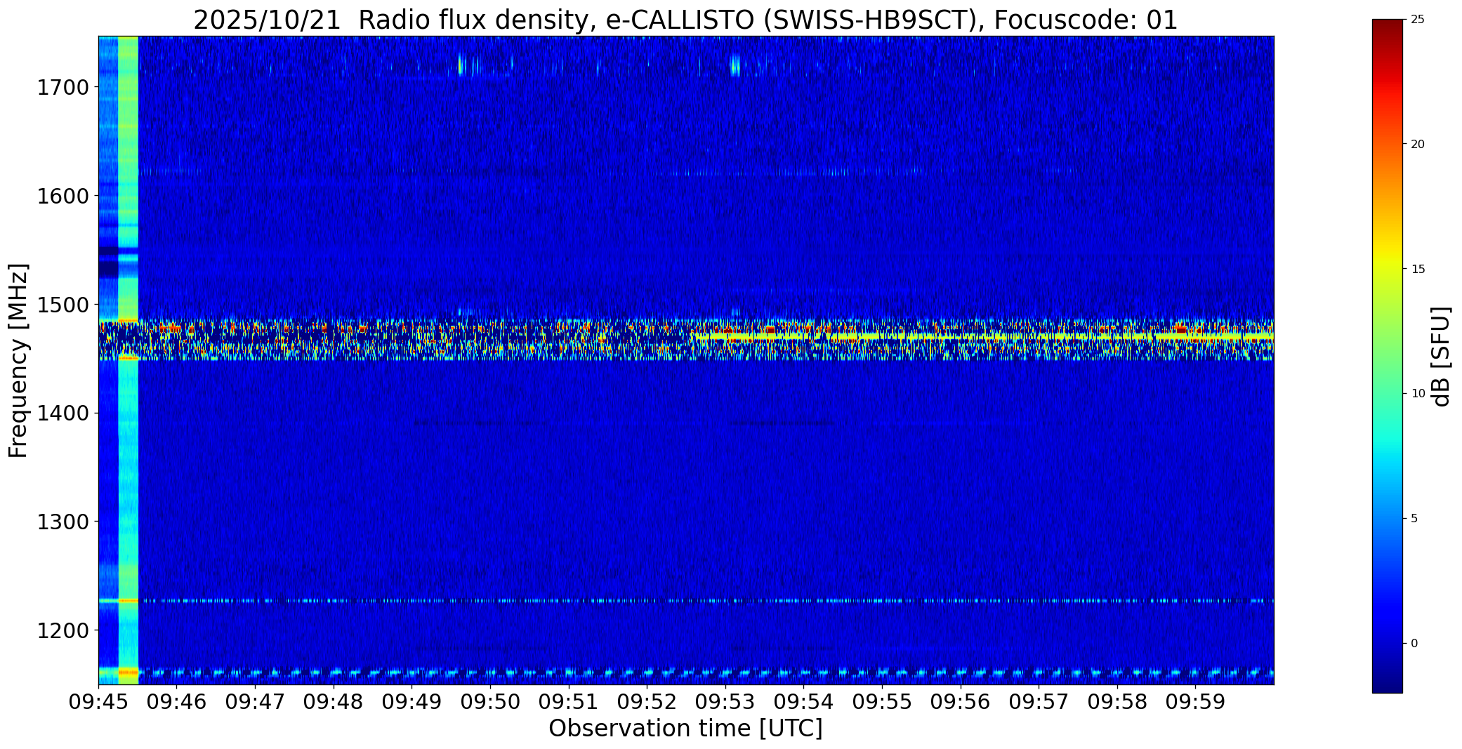Click the 09:45 time tick label
This screenshot has height=749, width=1462.
click(x=98, y=701)
